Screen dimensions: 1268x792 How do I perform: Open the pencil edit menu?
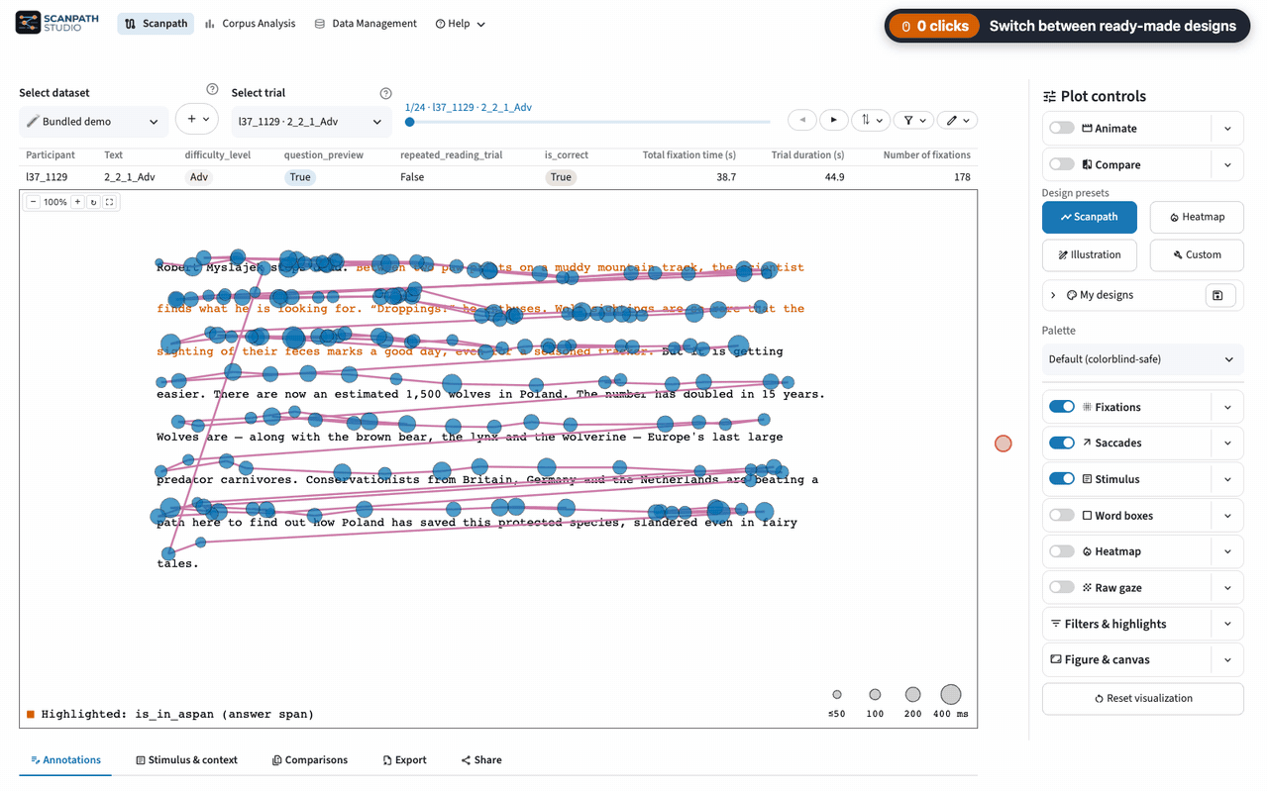pyautogui.click(x=957, y=120)
